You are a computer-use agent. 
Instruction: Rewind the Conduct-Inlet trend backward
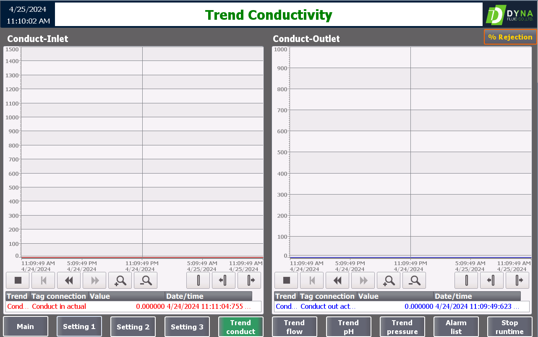tap(69, 280)
